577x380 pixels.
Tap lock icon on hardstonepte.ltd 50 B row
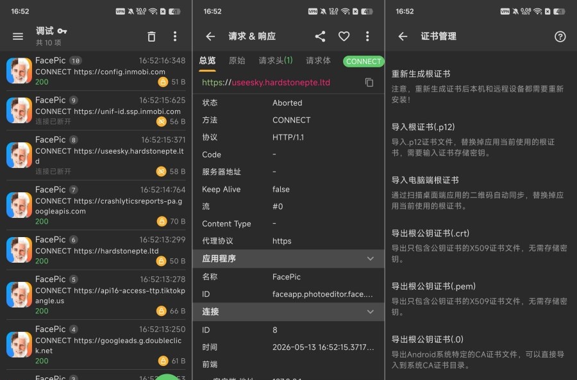[161, 261]
